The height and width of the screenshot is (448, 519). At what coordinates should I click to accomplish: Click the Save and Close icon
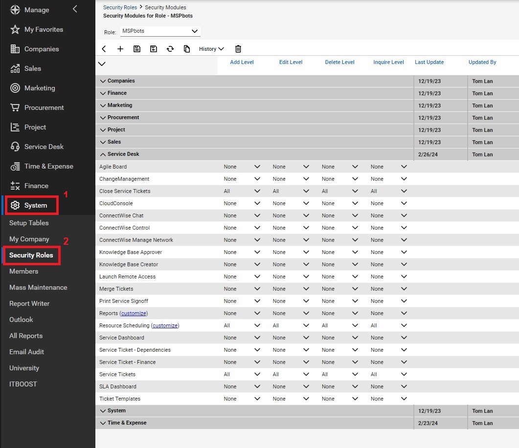click(x=154, y=49)
